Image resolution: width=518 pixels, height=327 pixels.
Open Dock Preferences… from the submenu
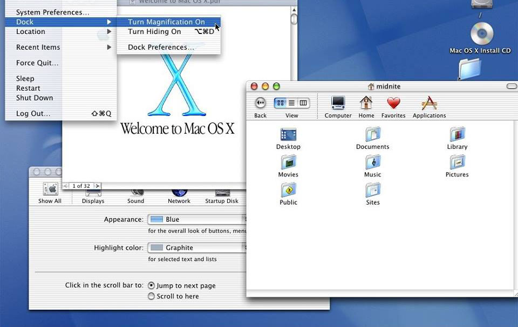[x=168, y=47]
